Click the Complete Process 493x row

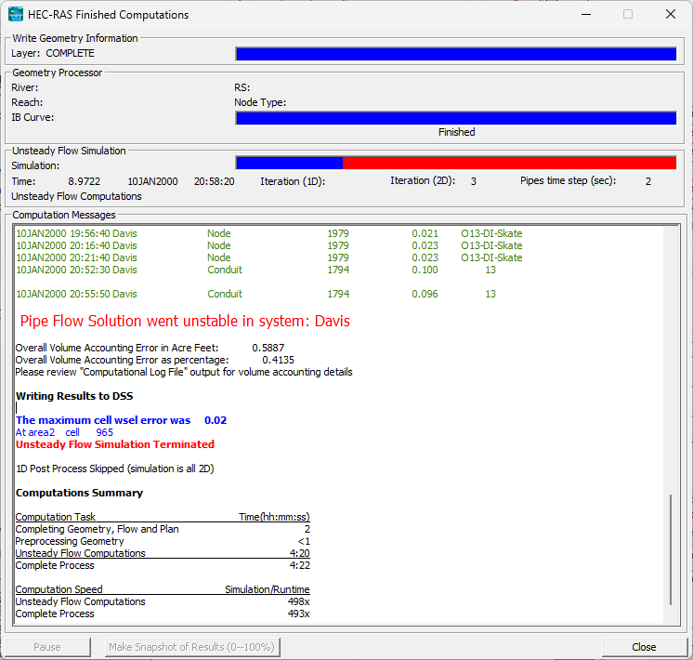(163, 614)
